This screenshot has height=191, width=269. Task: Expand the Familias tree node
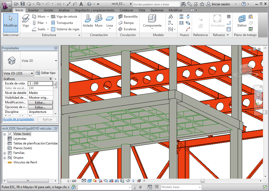4,153
